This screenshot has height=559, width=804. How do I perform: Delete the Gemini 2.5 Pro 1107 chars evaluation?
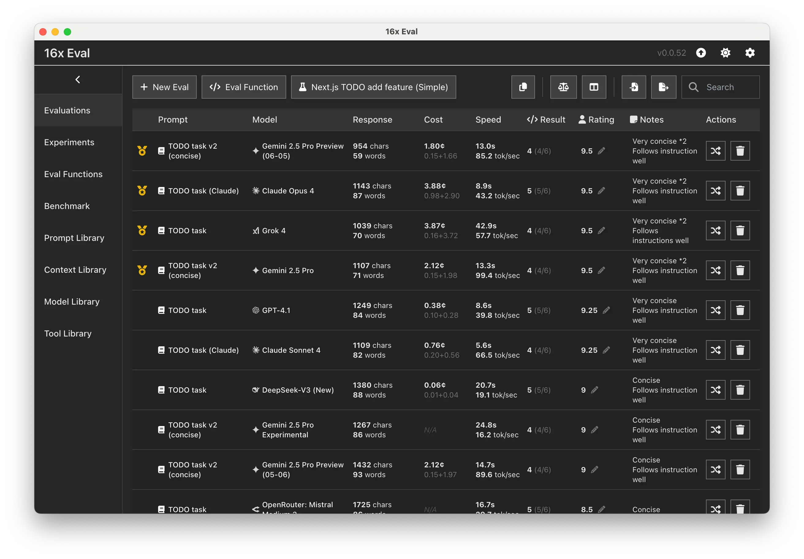point(740,270)
